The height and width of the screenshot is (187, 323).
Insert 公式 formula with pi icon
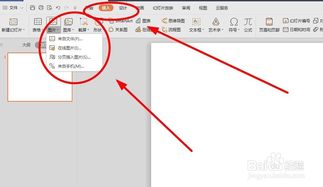(248, 25)
